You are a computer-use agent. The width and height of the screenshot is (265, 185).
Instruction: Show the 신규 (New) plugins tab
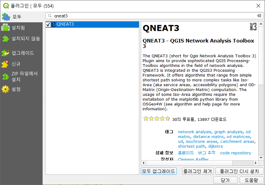pyautogui.click(x=22, y=64)
